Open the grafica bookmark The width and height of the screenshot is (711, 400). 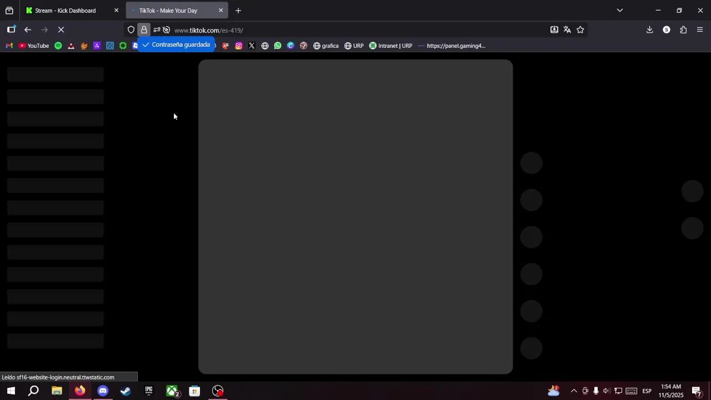tap(326, 46)
